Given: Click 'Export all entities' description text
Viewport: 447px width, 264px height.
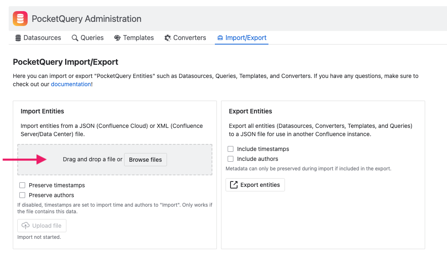Looking at the screenshot, I should [321, 130].
